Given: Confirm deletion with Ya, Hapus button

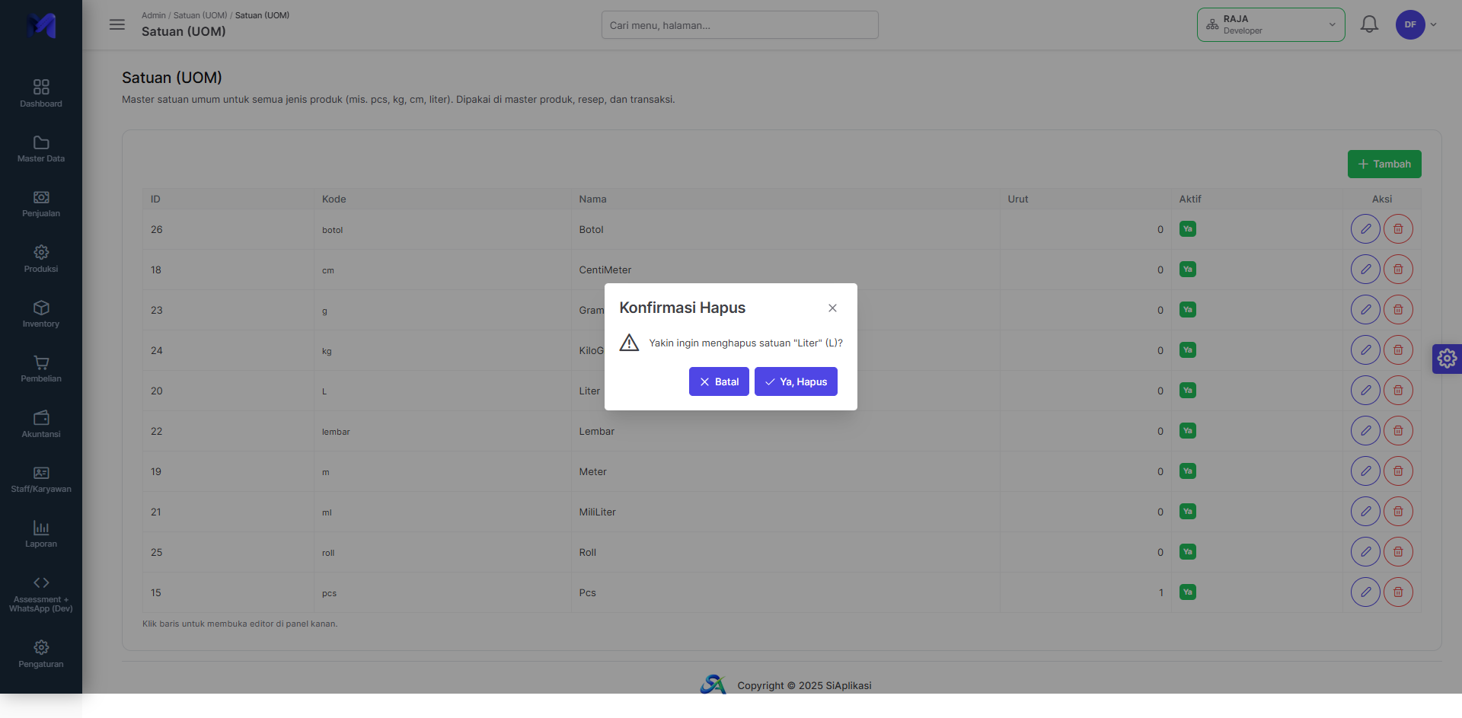Looking at the screenshot, I should click(796, 381).
